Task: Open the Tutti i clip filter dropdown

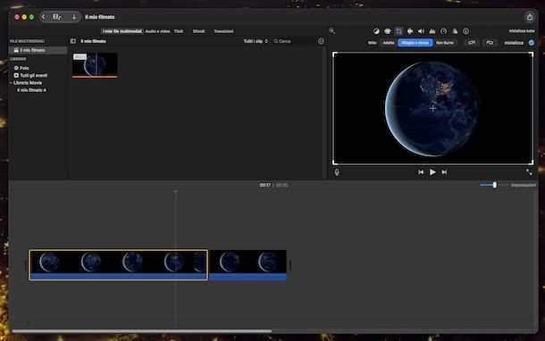Action: (x=256, y=41)
